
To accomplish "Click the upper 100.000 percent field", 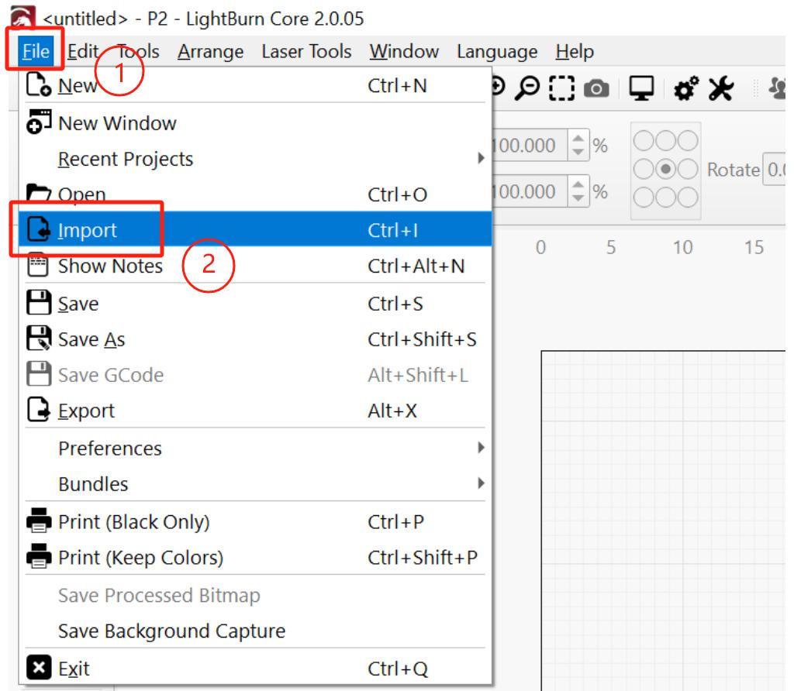I will point(529,145).
